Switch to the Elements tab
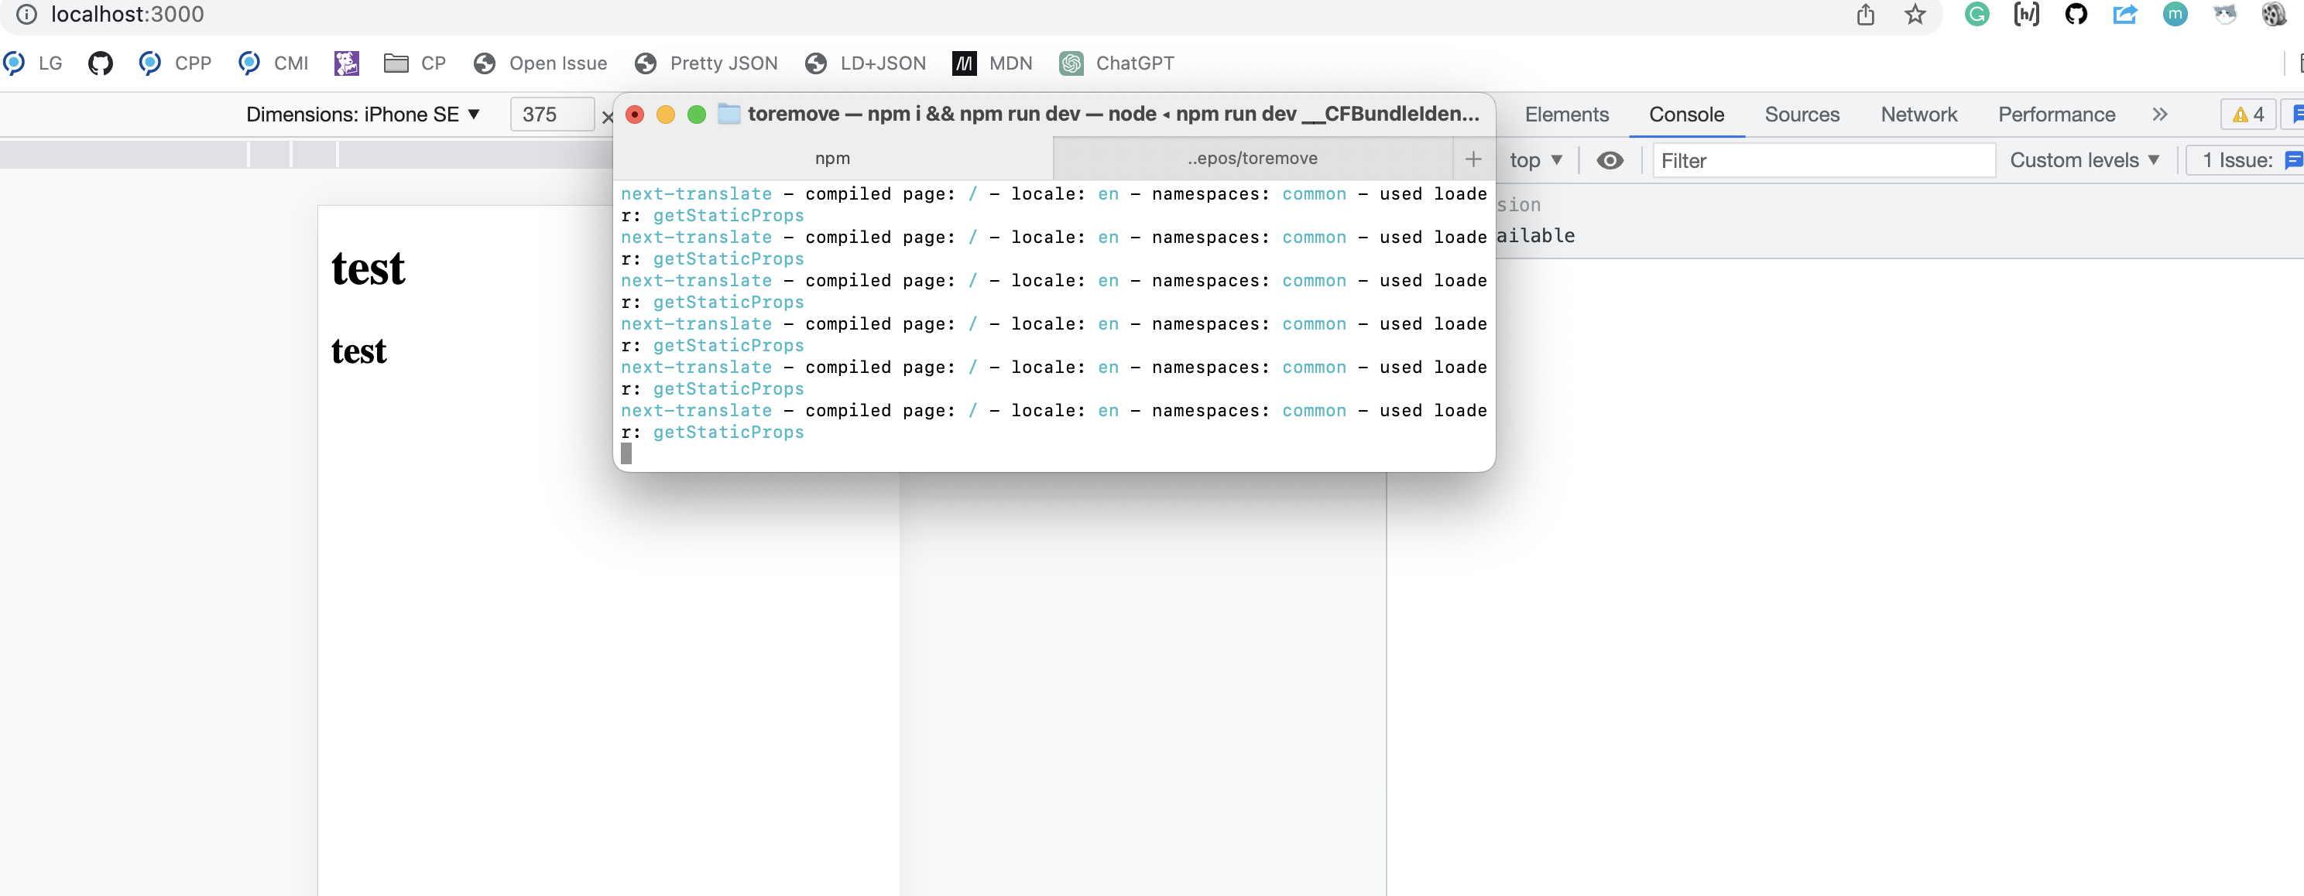Screen dimensions: 2304x896 click(1566, 115)
